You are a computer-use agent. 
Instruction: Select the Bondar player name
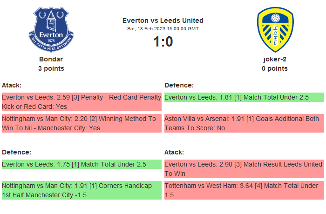51,59
